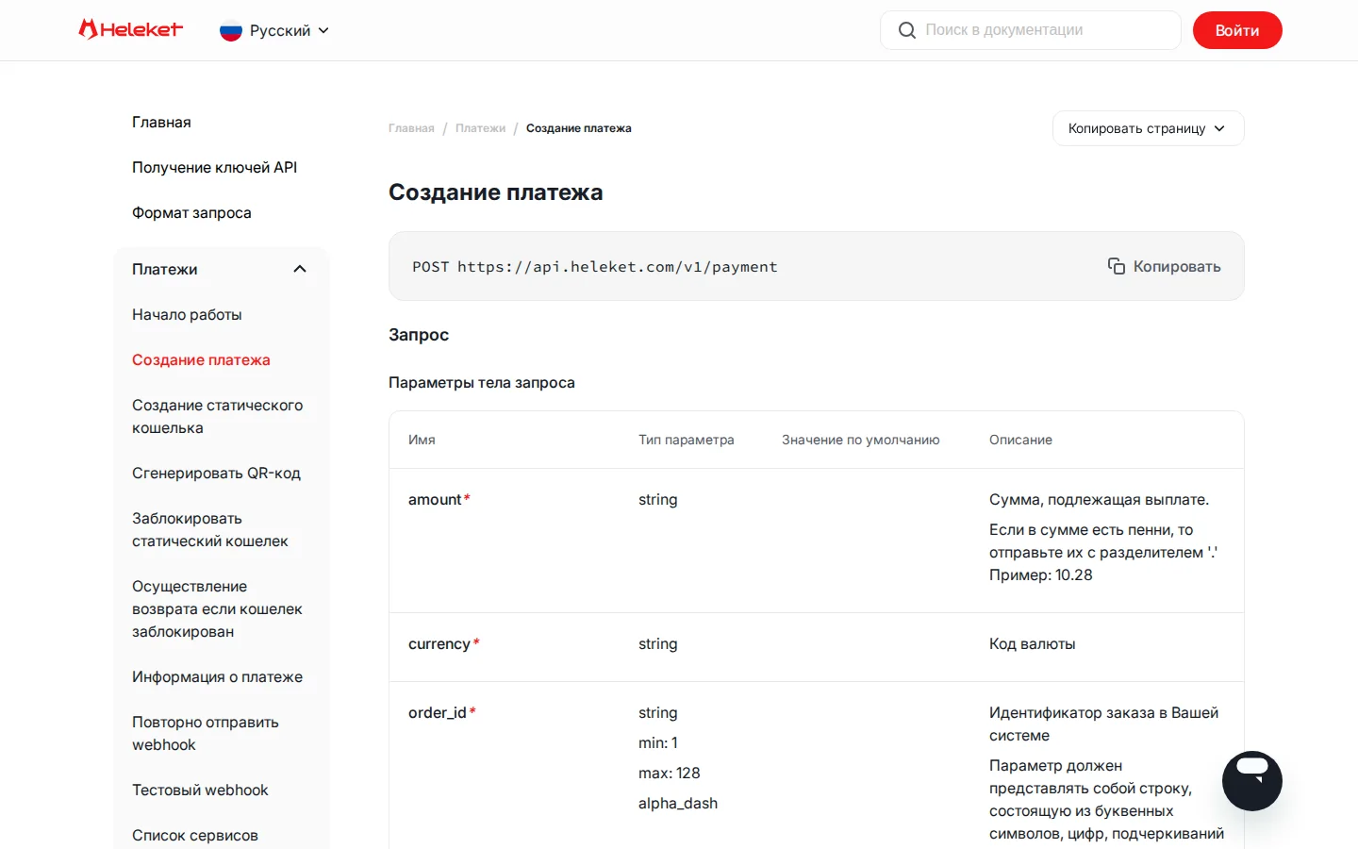Open Получение ключей API page
The width and height of the screenshot is (1358, 849).
click(x=214, y=167)
